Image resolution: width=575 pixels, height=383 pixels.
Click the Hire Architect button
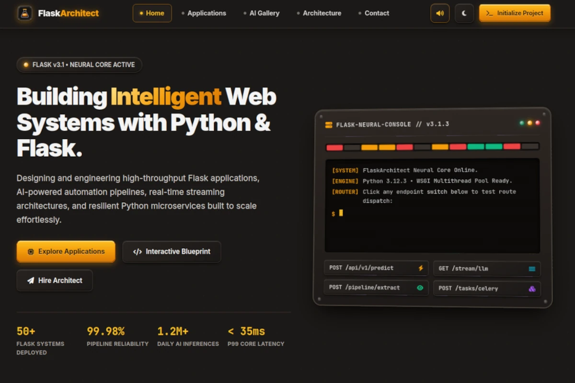tap(55, 280)
